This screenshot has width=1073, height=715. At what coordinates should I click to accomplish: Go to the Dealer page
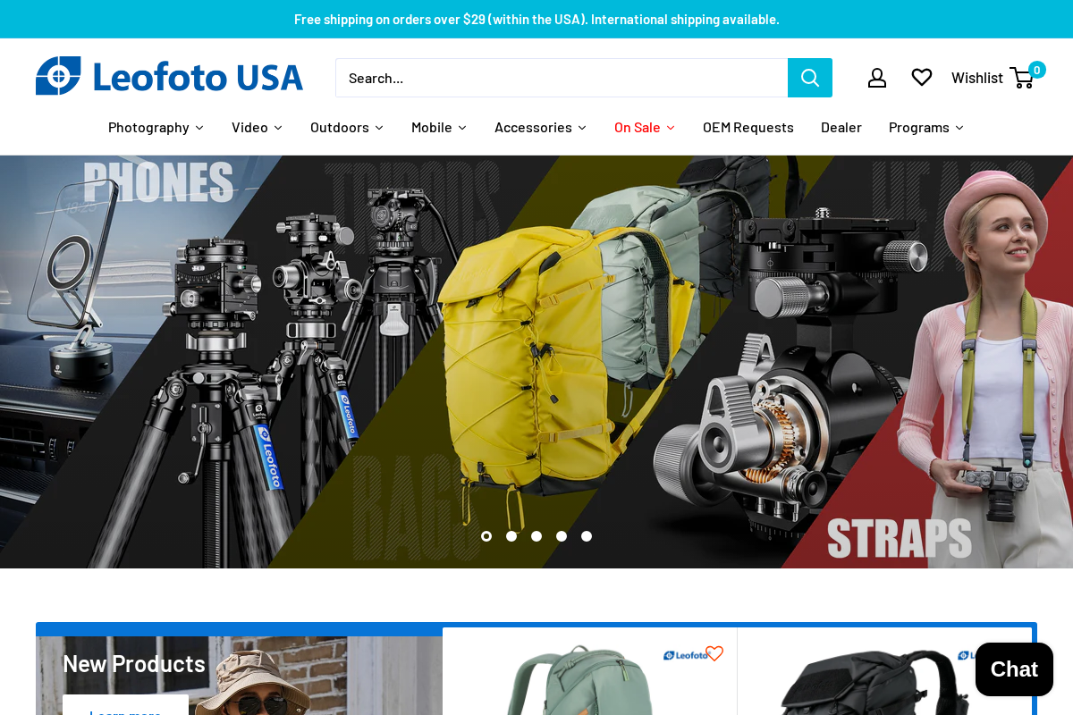click(x=841, y=127)
